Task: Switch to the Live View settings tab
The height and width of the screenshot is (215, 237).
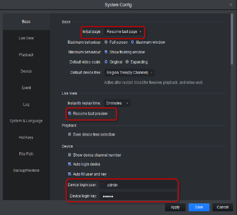Action: tap(26, 38)
